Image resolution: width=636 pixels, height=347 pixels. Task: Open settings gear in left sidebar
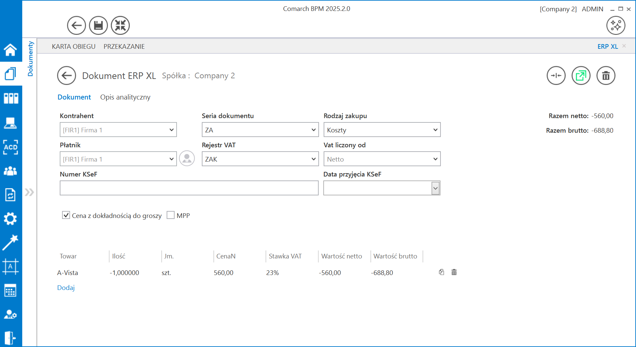(x=11, y=219)
